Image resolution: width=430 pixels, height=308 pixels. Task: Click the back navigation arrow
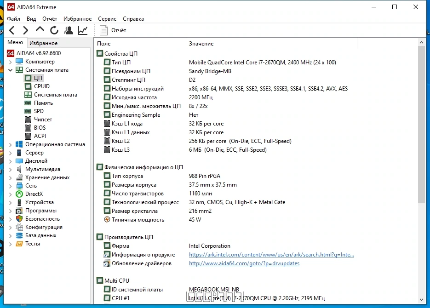click(12, 30)
